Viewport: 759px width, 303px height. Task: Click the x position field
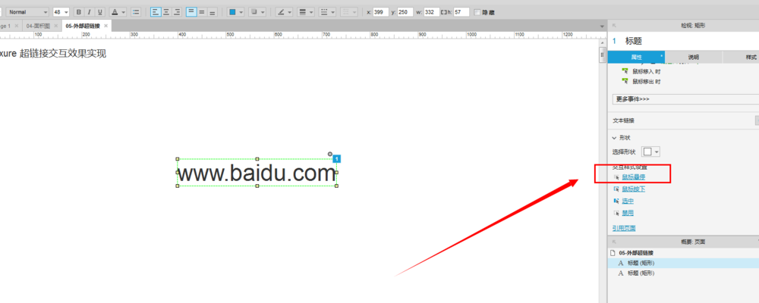[x=381, y=12]
